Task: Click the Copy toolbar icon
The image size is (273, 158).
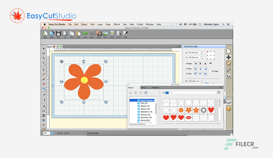Action: pos(72,34)
